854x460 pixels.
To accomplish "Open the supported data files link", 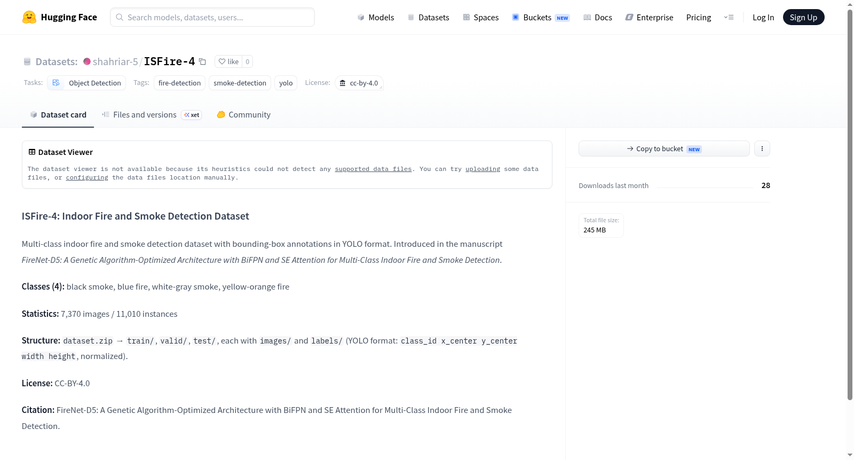I will (x=373, y=169).
